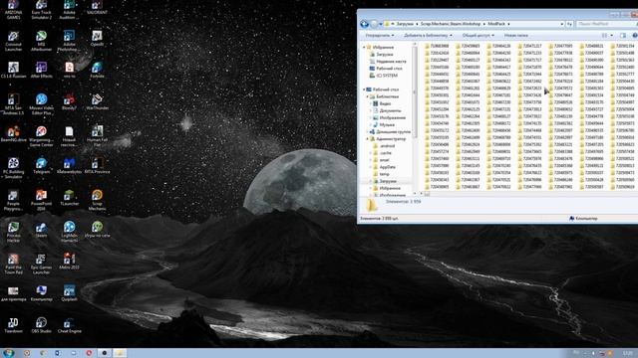The height and width of the screenshot is (358, 638).
Task: Select the Paint the Town Red icon
Action: 13,264
